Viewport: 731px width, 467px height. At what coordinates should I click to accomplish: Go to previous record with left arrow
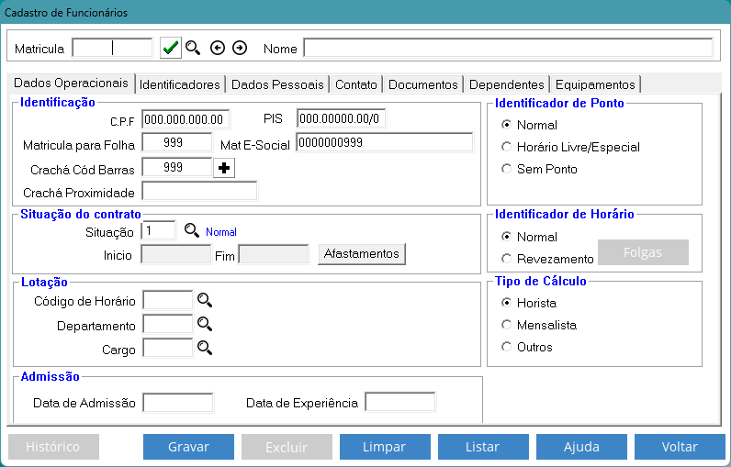(x=218, y=48)
